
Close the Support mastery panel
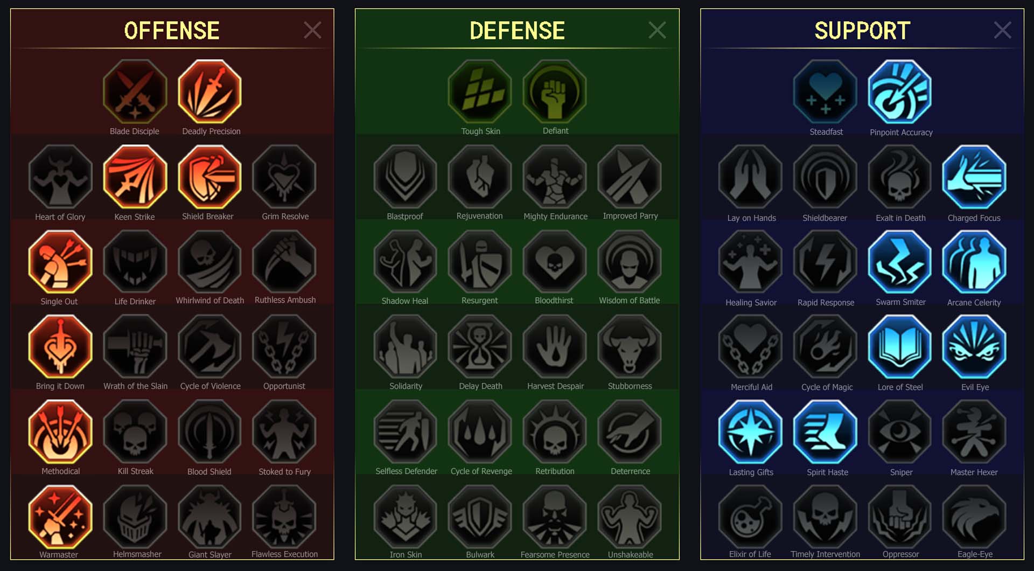point(1002,30)
